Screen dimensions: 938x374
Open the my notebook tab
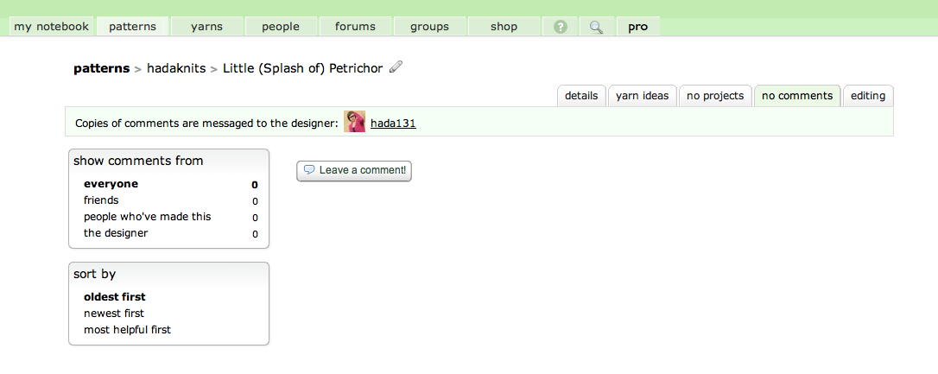[x=51, y=27]
